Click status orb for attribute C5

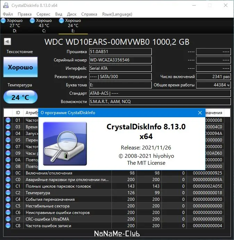pyautogui.click(x=8, y=206)
